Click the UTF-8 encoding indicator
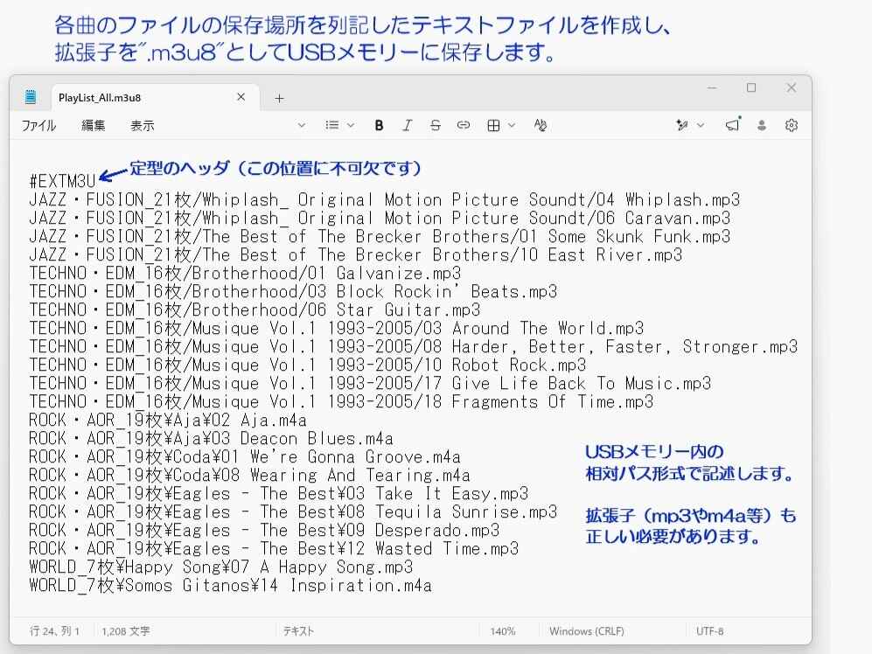 click(710, 631)
